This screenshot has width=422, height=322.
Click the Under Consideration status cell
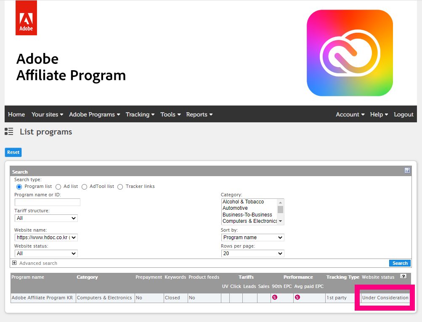(x=385, y=298)
